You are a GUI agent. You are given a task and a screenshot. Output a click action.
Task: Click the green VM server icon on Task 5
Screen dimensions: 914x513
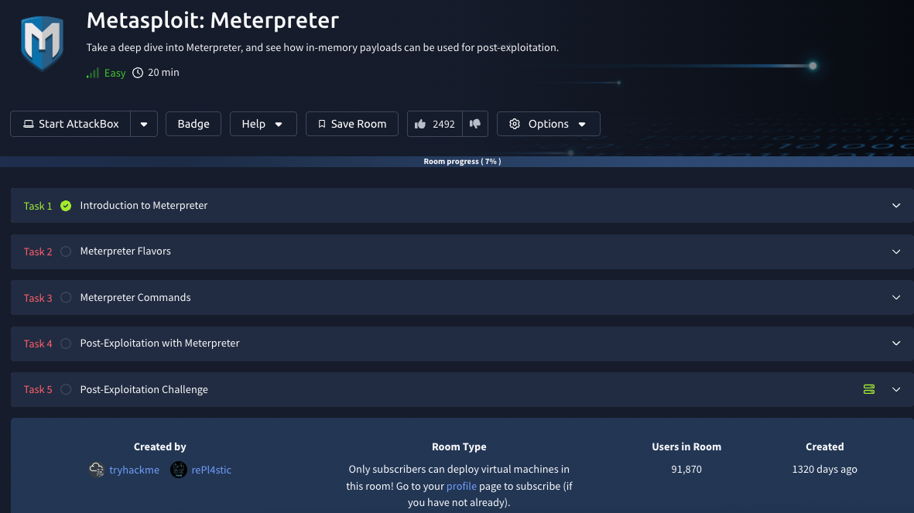(869, 389)
